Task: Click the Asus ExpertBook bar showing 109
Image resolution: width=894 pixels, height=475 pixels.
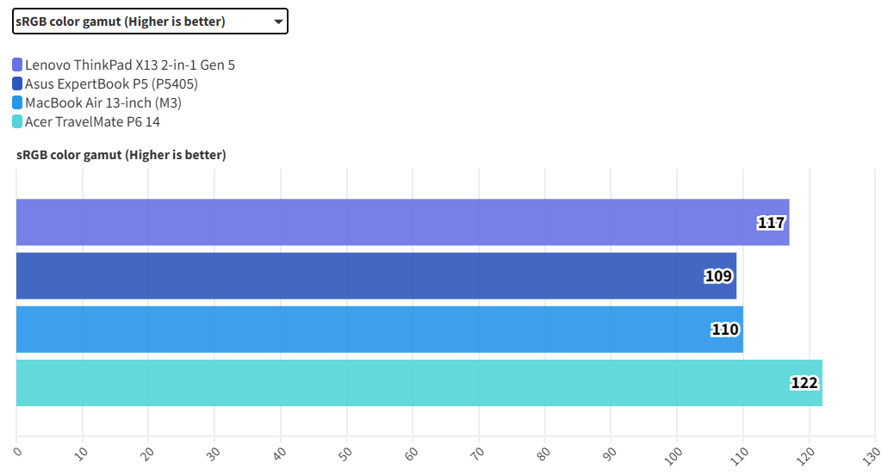Action: (x=362, y=275)
